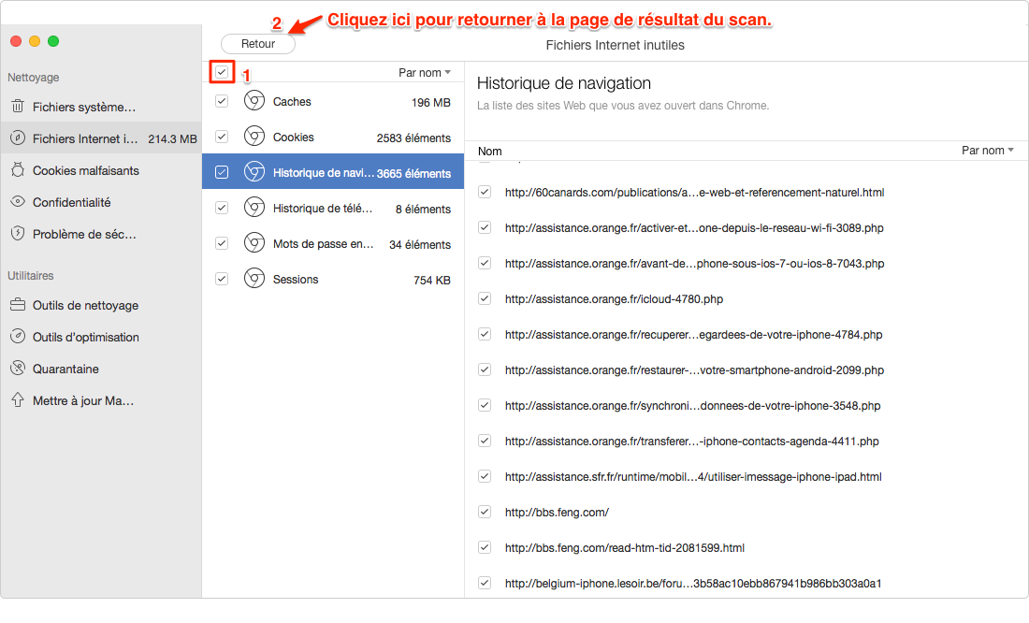
Task: Click the Chrome icon beside Mots de passe
Action: coord(254,243)
